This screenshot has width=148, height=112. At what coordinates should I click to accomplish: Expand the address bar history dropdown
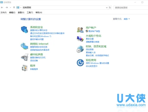(107, 7)
